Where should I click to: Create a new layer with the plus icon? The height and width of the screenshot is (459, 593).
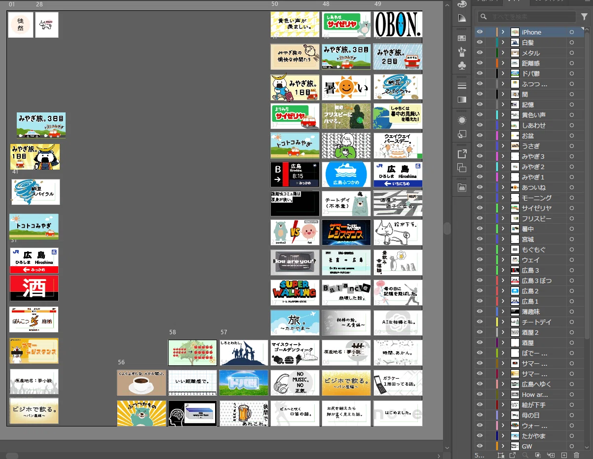pos(564,455)
